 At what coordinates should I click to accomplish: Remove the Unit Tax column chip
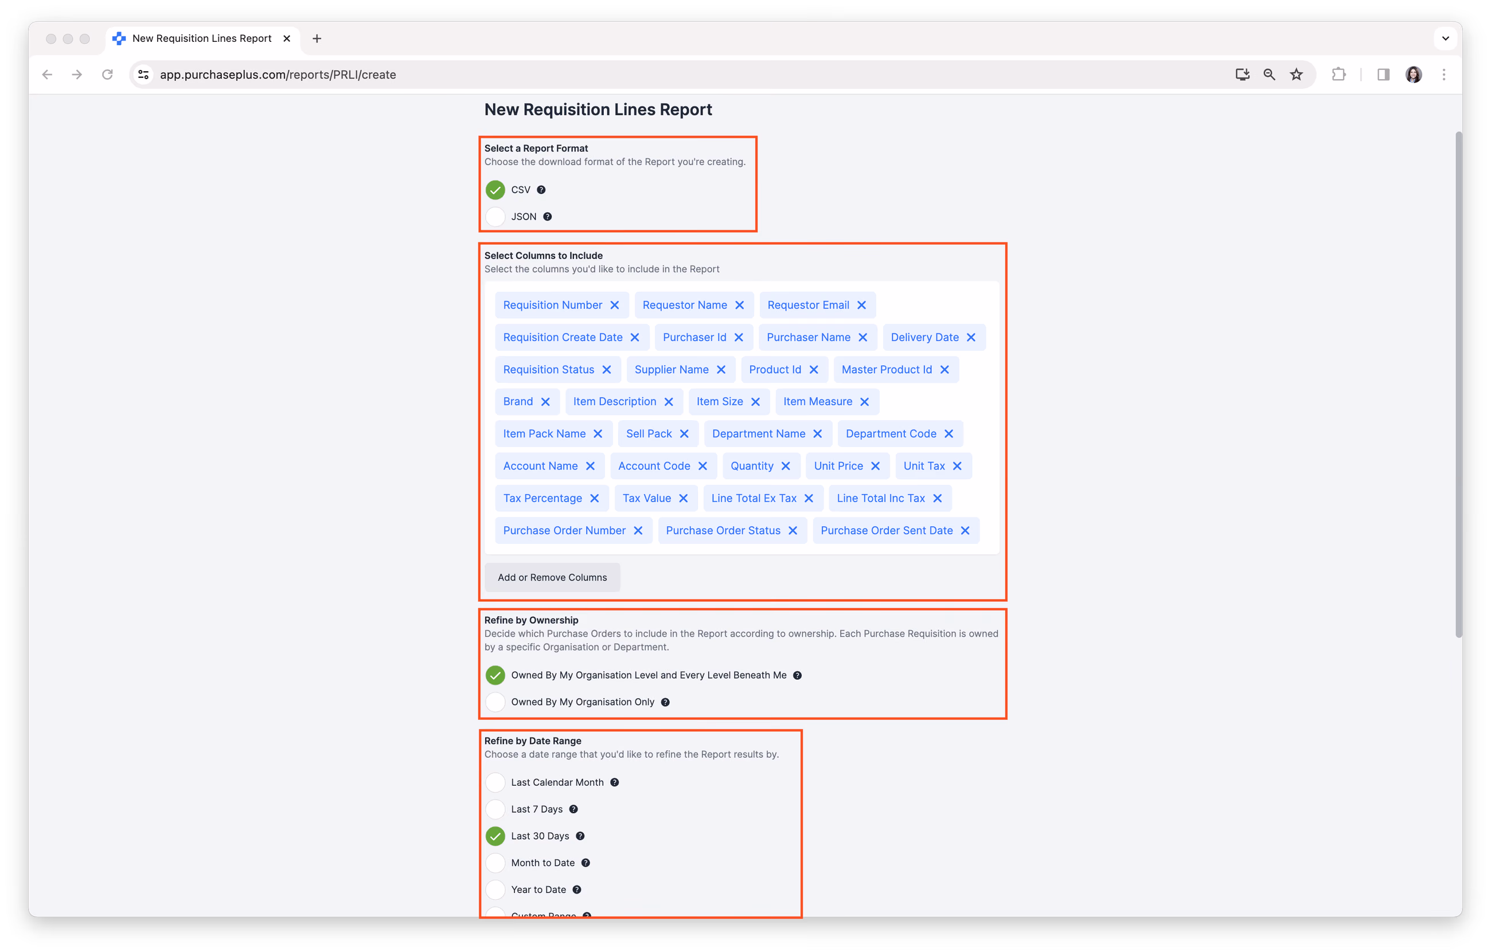tap(957, 466)
